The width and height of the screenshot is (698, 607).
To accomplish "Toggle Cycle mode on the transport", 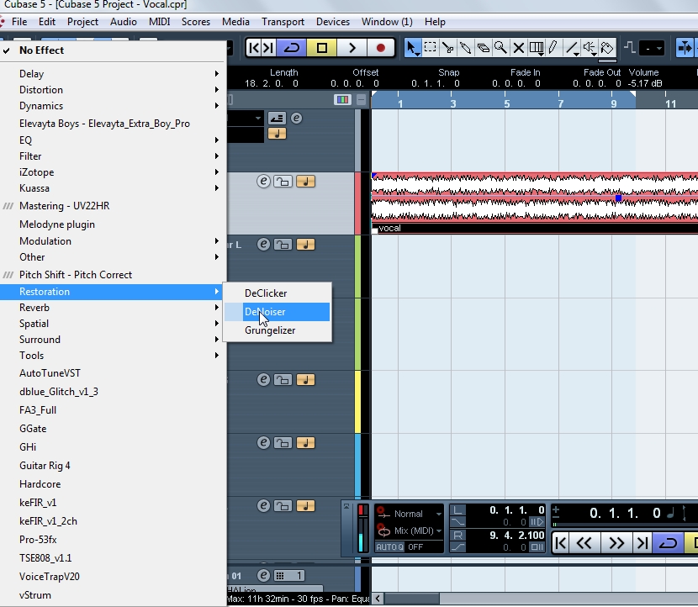I will pos(292,48).
